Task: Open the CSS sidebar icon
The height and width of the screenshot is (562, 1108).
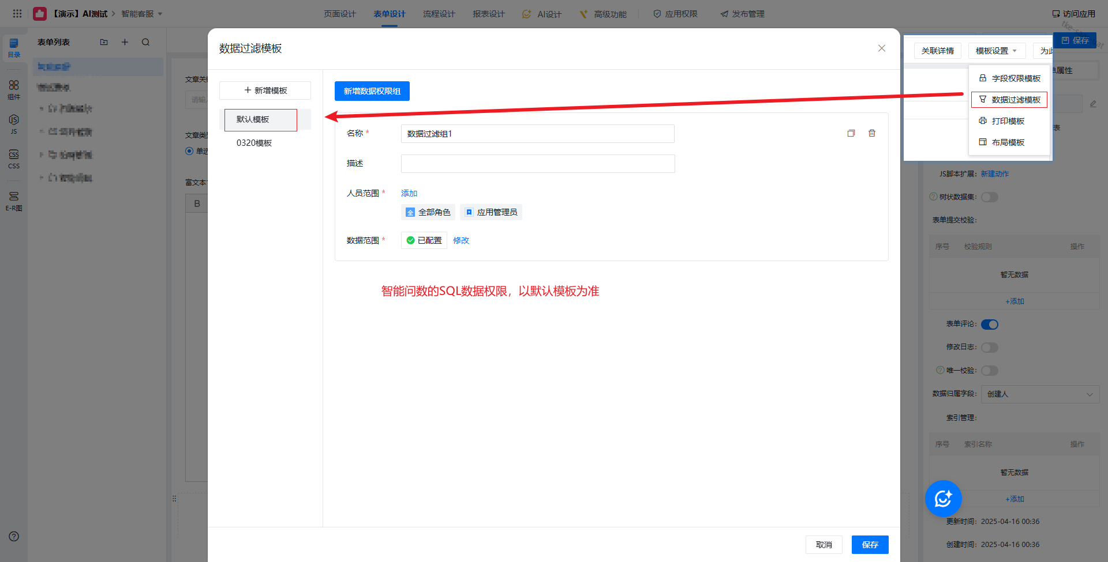Action: pos(14,158)
